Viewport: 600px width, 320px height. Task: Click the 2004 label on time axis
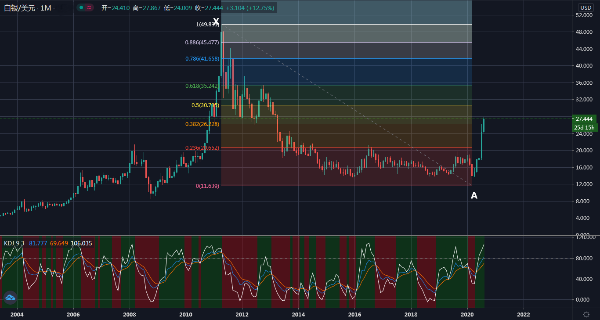pos(17,314)
